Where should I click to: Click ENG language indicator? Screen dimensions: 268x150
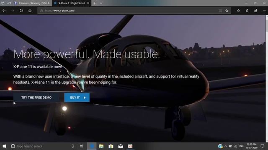click(x=241, y=146)
